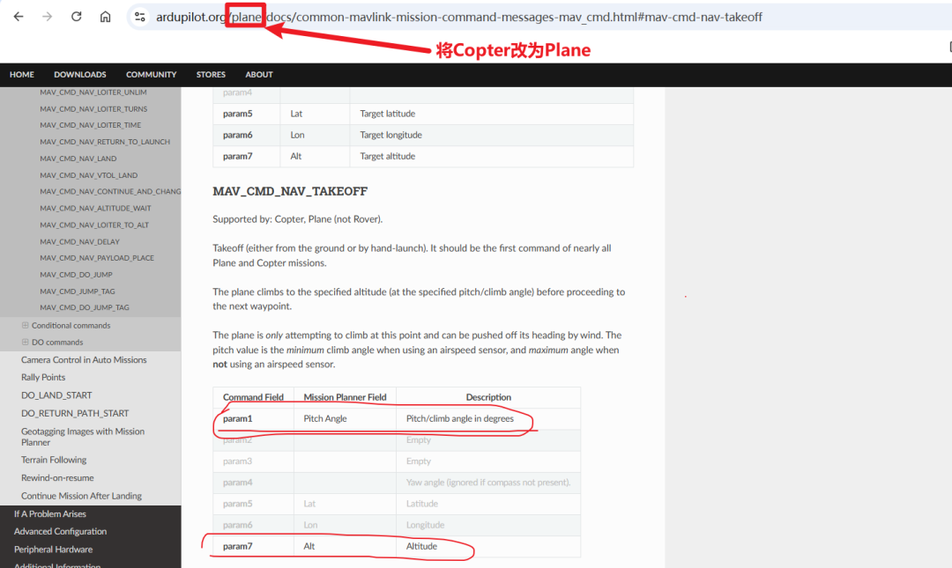Click the MAV_CMD_NAV_TAKEOFF heading

pyautogui.click(x=290, y=191)
